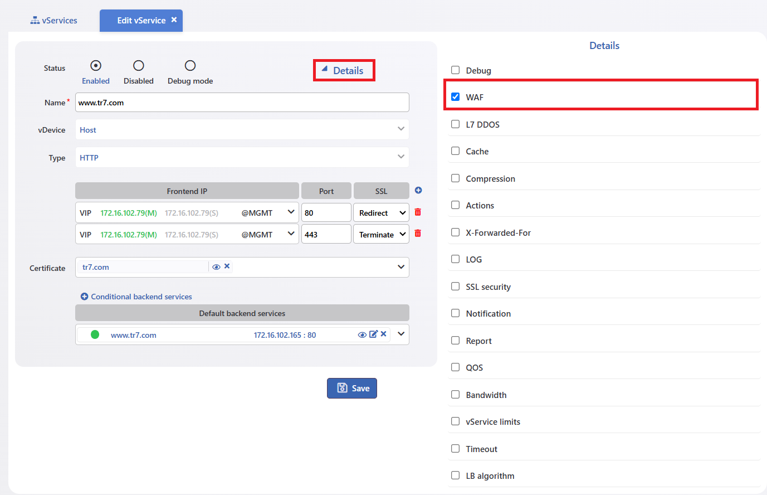The height and width of the screenshot is (495, 767).
Task: Open the Terminate SSL dropdown
Action: pos(382,234)
